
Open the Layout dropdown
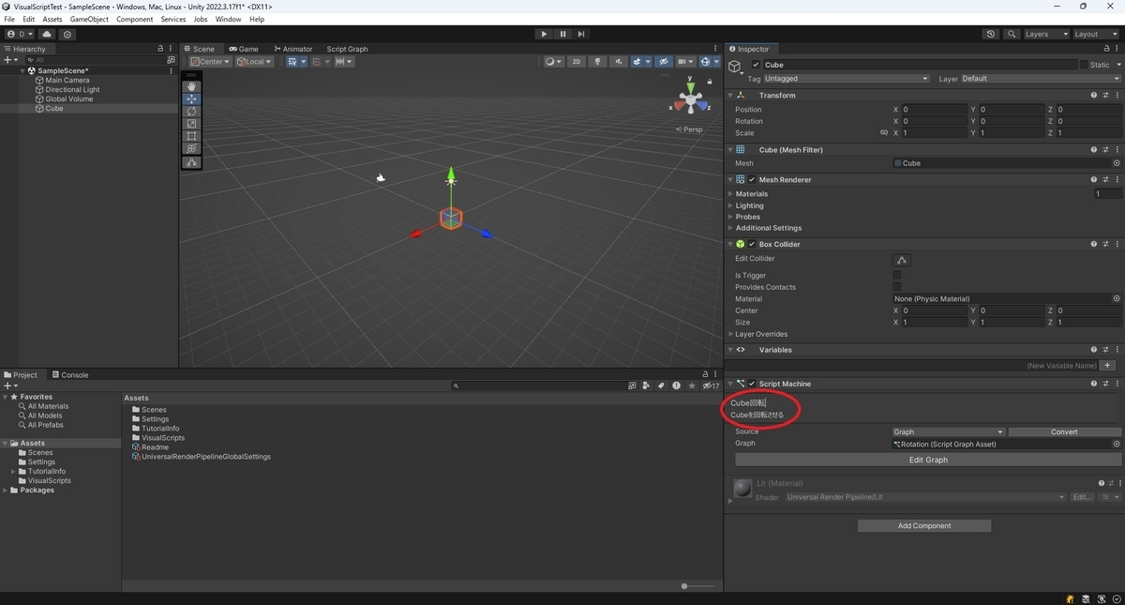click(x=1096, y=34)
